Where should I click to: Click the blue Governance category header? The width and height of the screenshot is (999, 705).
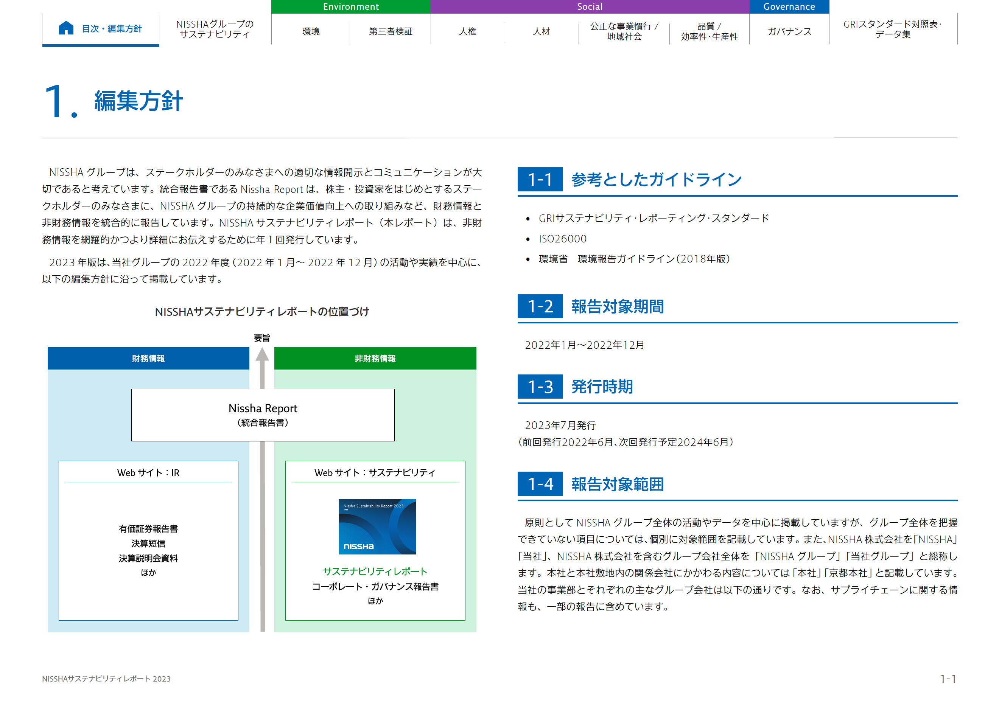click(x=789, y=6)
